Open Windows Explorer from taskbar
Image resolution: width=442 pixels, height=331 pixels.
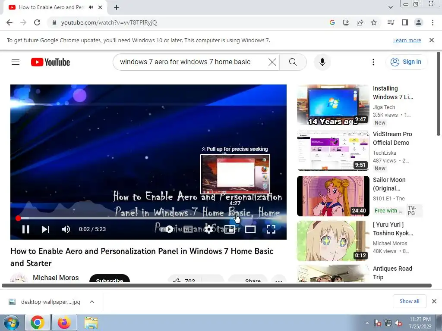pos(91,322)
